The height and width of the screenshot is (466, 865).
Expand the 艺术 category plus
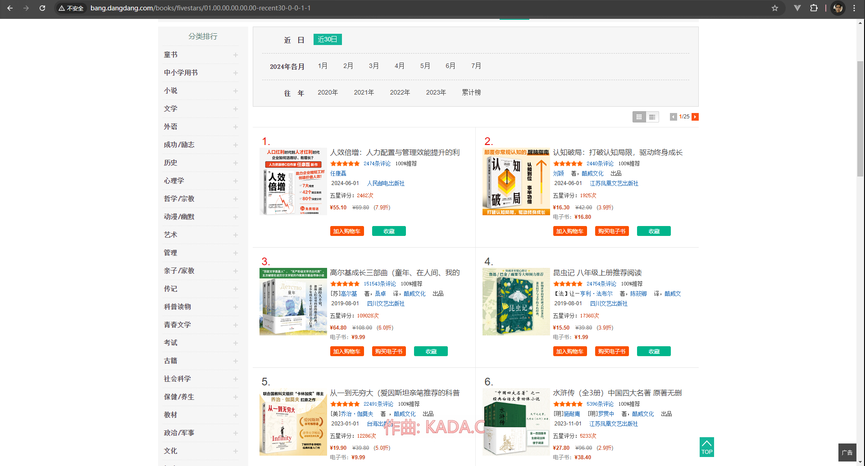235,235
